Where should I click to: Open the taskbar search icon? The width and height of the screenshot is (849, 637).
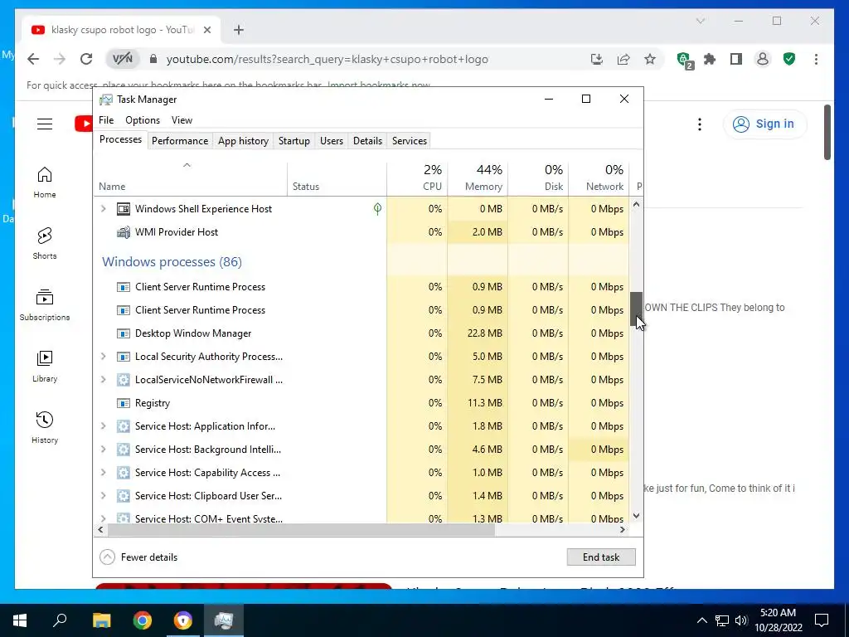coord(60,620)
